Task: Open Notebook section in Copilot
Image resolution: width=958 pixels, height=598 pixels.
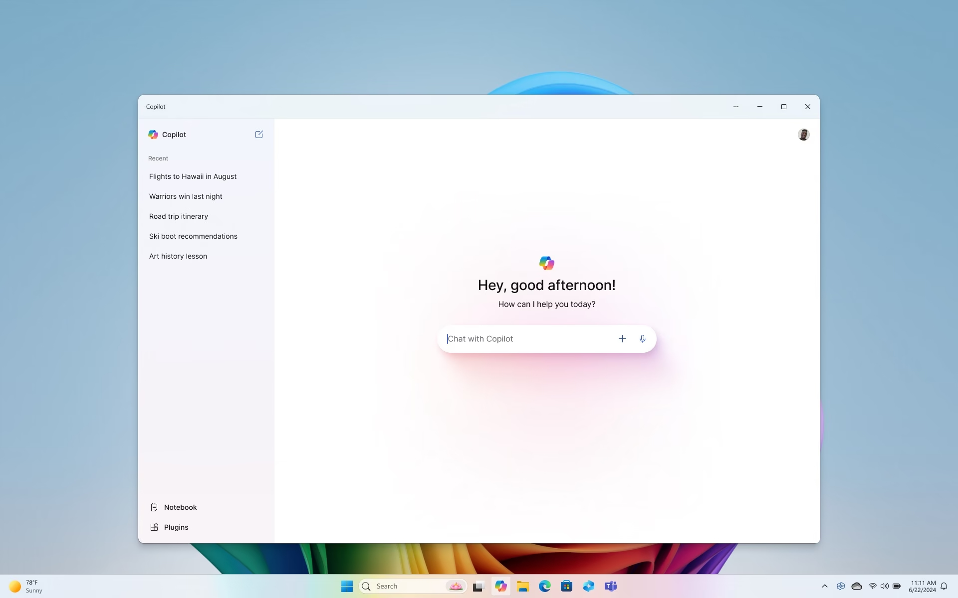Action: 180,507
